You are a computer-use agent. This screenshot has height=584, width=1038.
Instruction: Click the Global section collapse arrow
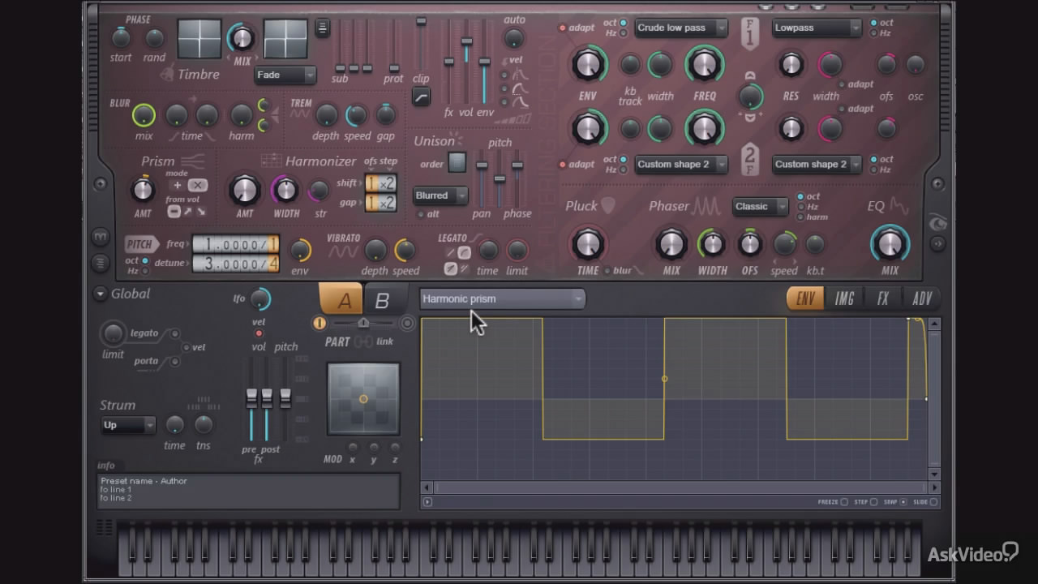pos(101,294)
